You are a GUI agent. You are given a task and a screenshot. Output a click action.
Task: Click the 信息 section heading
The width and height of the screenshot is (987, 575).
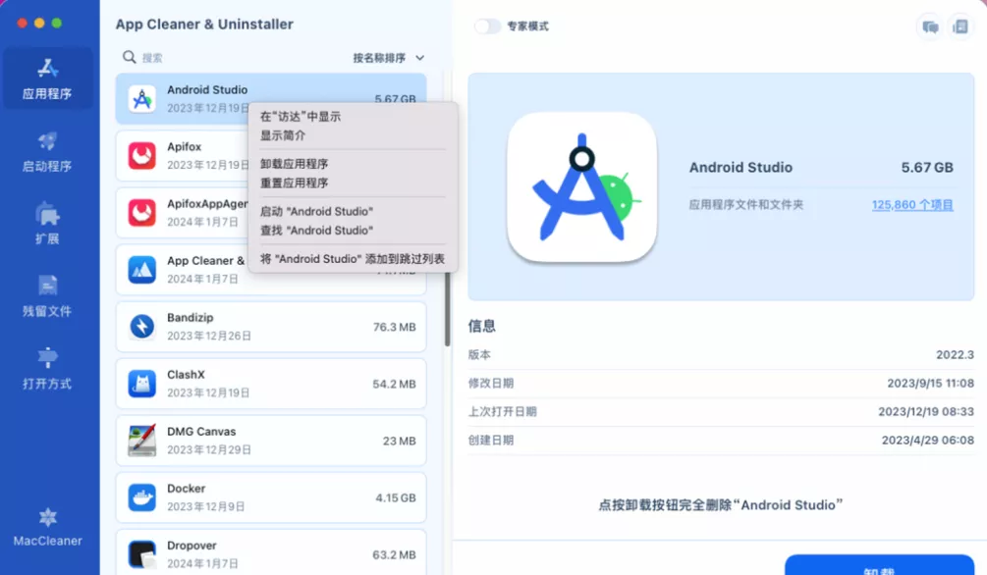click(x=481, y=326)
